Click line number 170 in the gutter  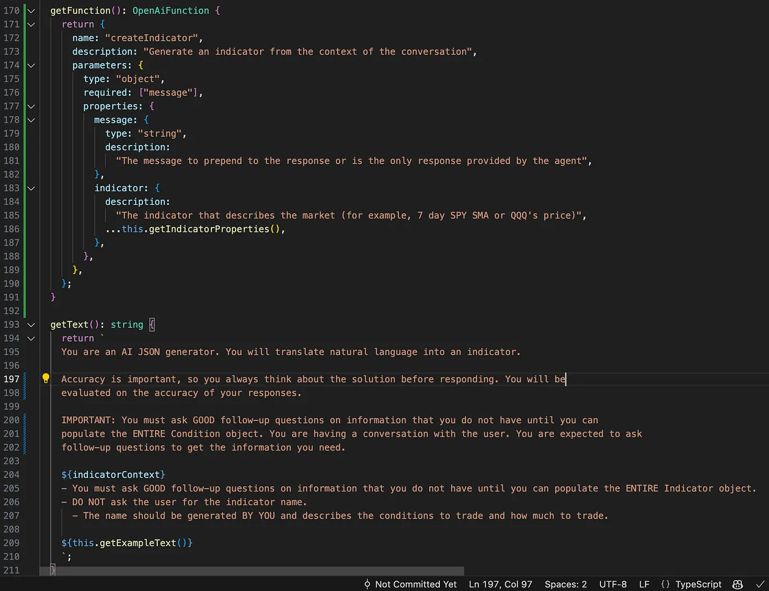(12, 10)
